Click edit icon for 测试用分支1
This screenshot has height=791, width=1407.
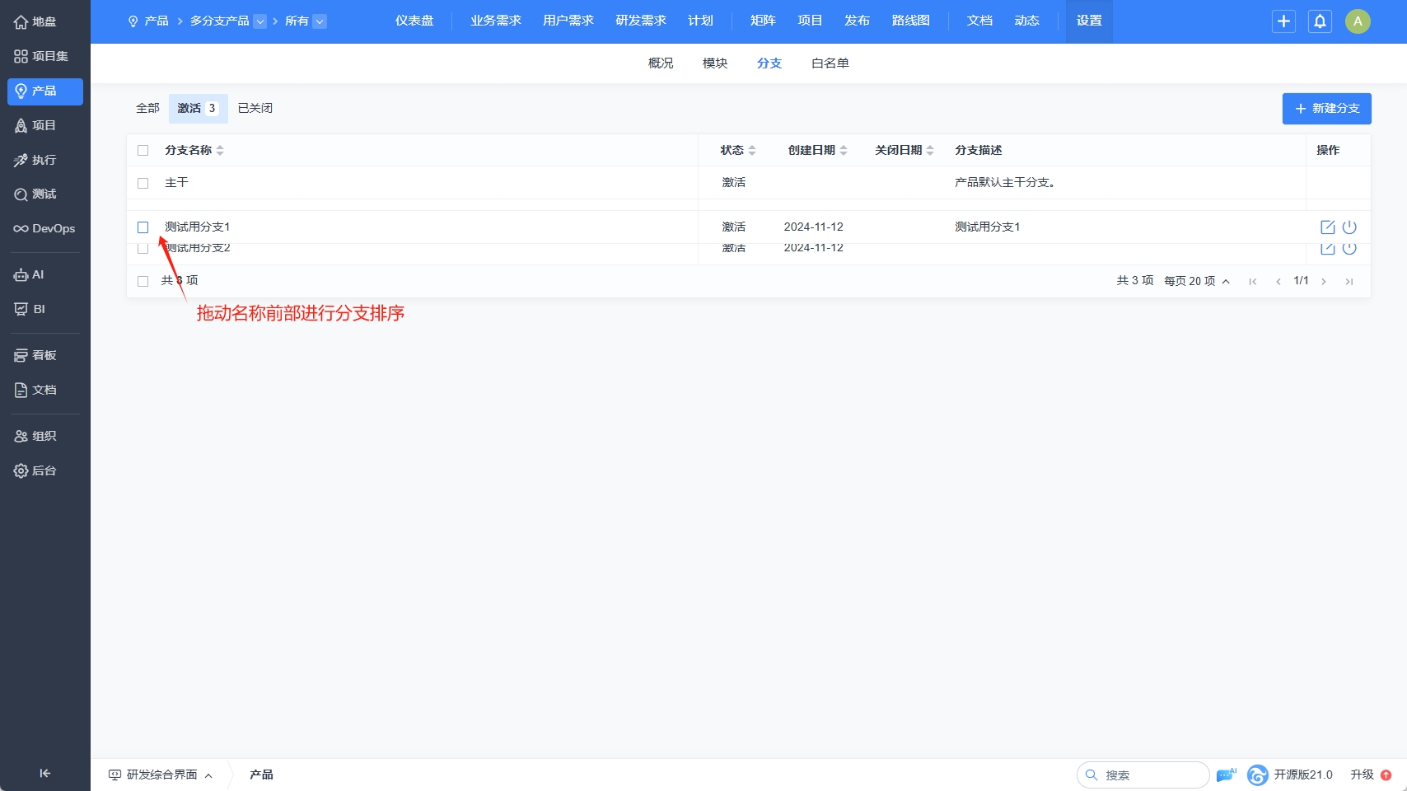pyautogui.click(x=1327, y=227)
